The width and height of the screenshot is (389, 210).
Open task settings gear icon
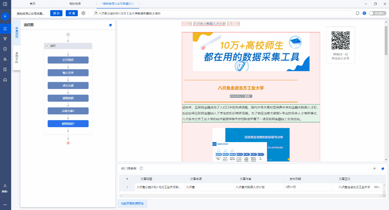coord(83,13)
